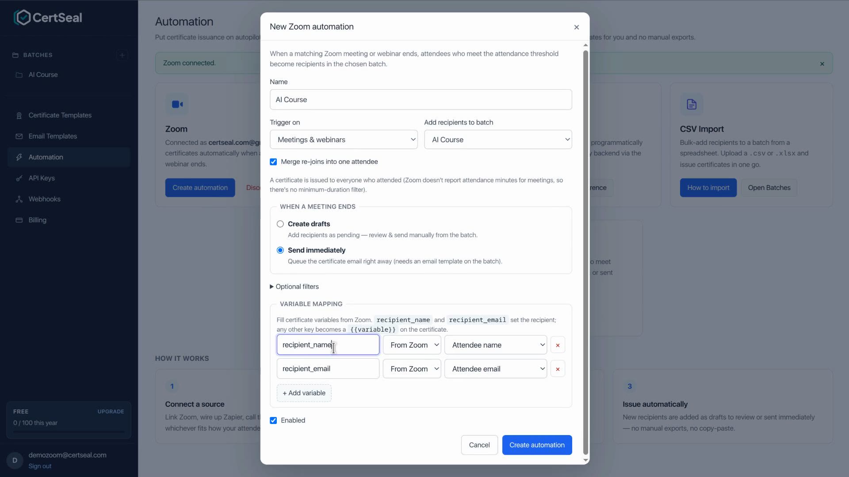The width and height of the screenshot is (849, 477).
Task: Click the Email Templates envelope icon
Action: pos(19,136)
